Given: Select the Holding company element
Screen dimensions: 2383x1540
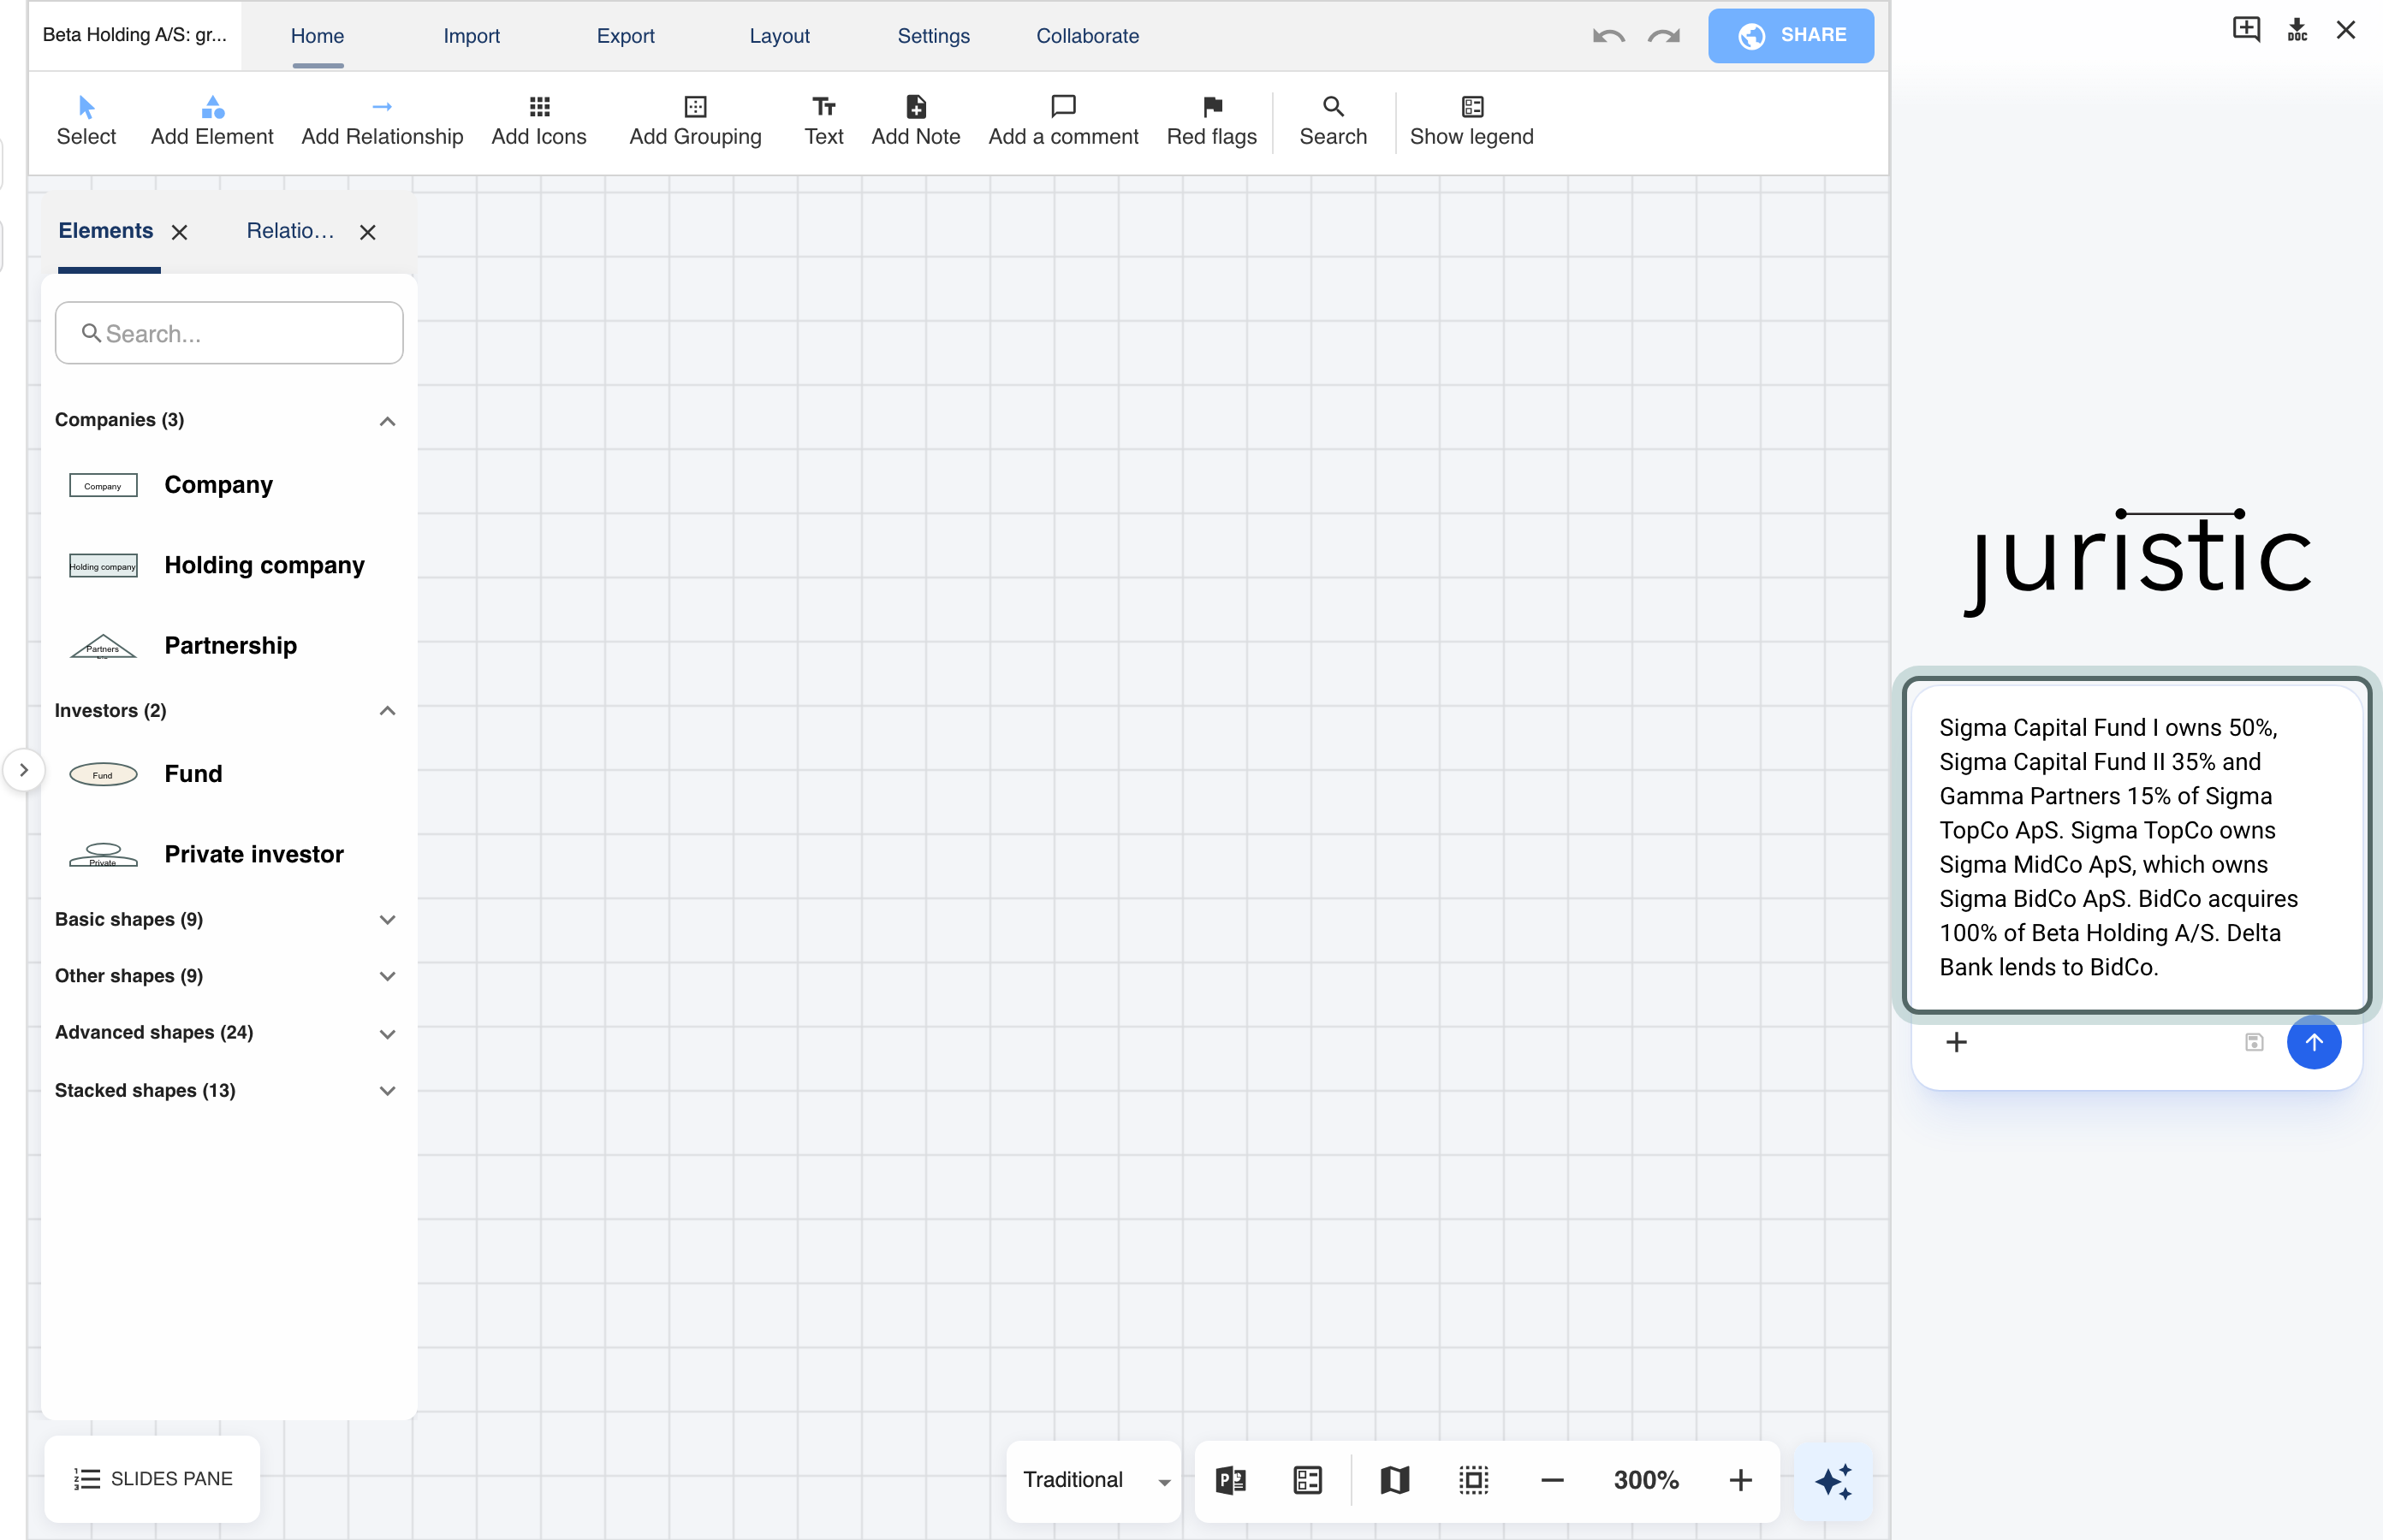Looking at the screenshot, I should [217, 565].
